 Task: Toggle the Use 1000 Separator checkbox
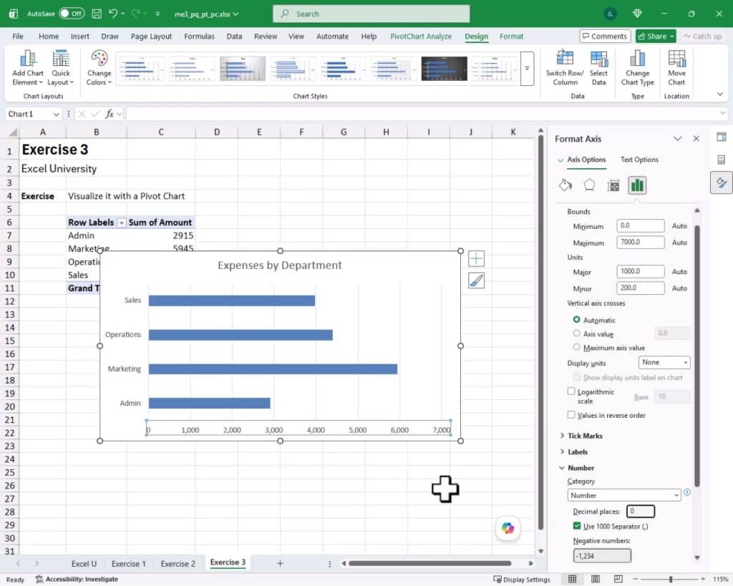[x=576, y=526]
